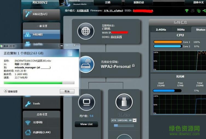Click the R6300V2 model title
The image size is (206, 139).
(40, 2)
